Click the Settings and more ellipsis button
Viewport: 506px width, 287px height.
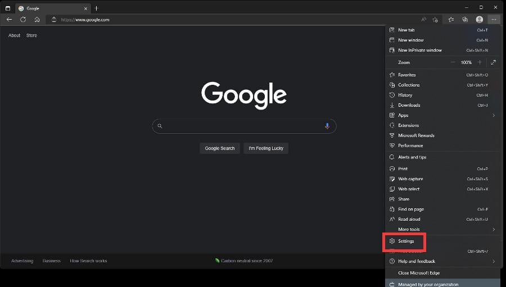pos(494,20)
